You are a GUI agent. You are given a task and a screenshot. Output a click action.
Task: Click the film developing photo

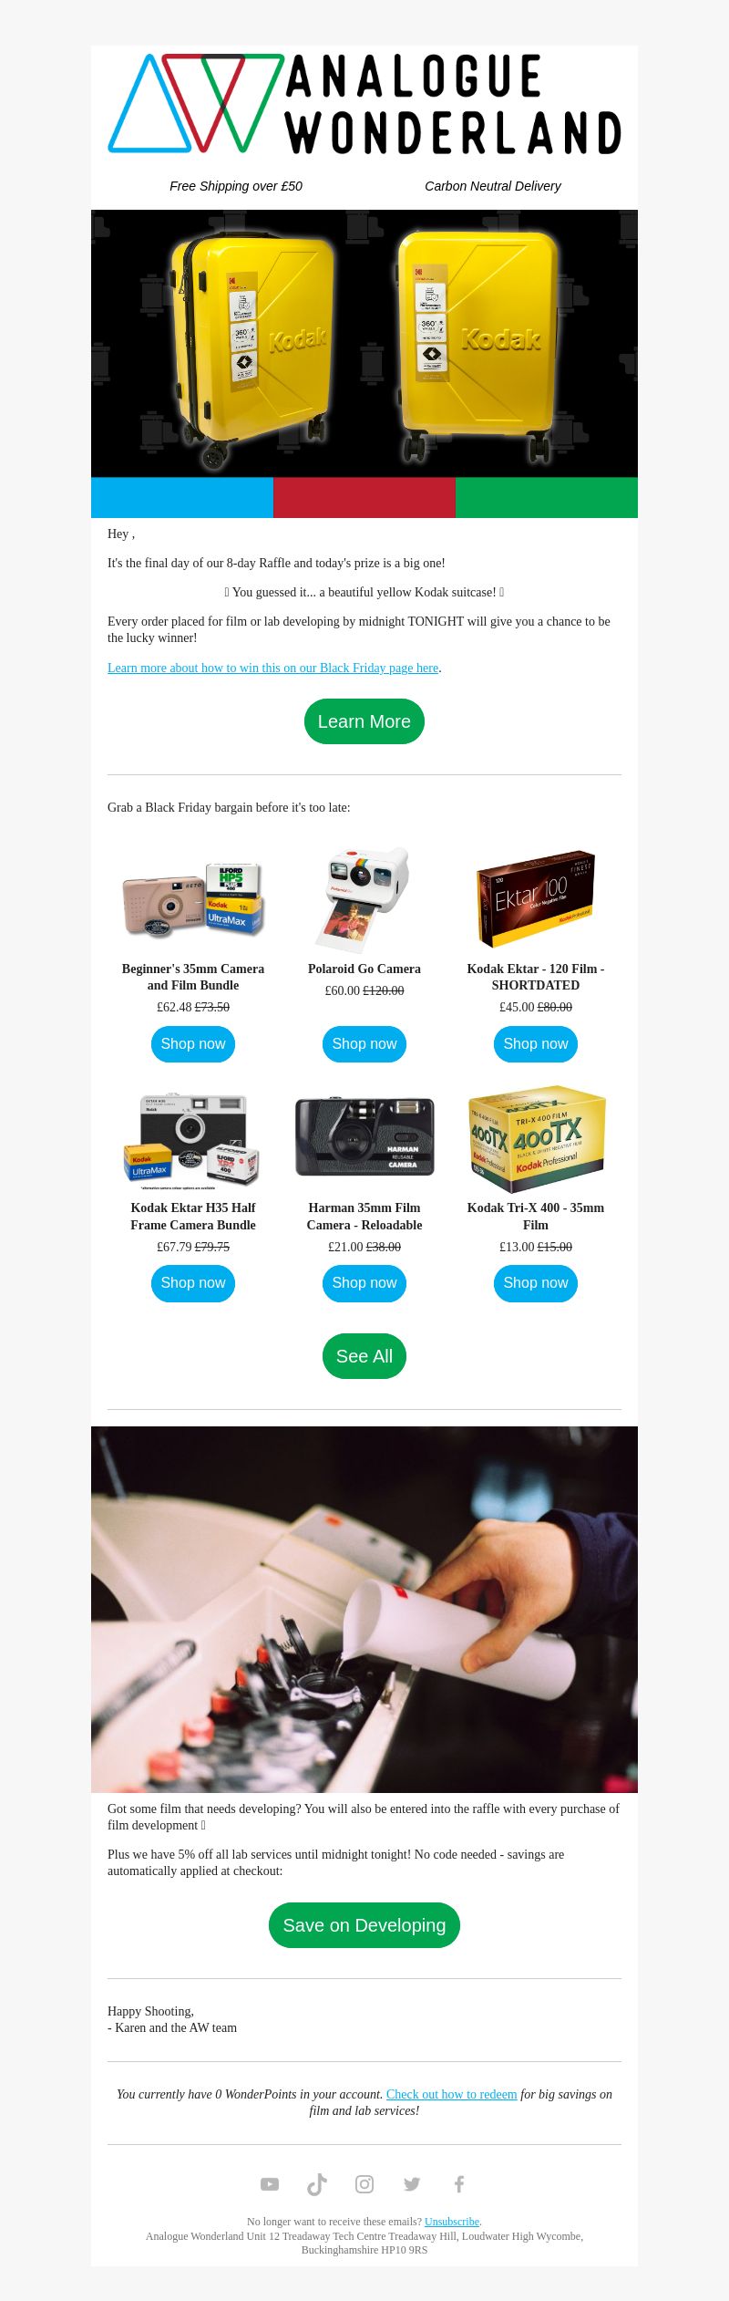(x=364, y=1610)
